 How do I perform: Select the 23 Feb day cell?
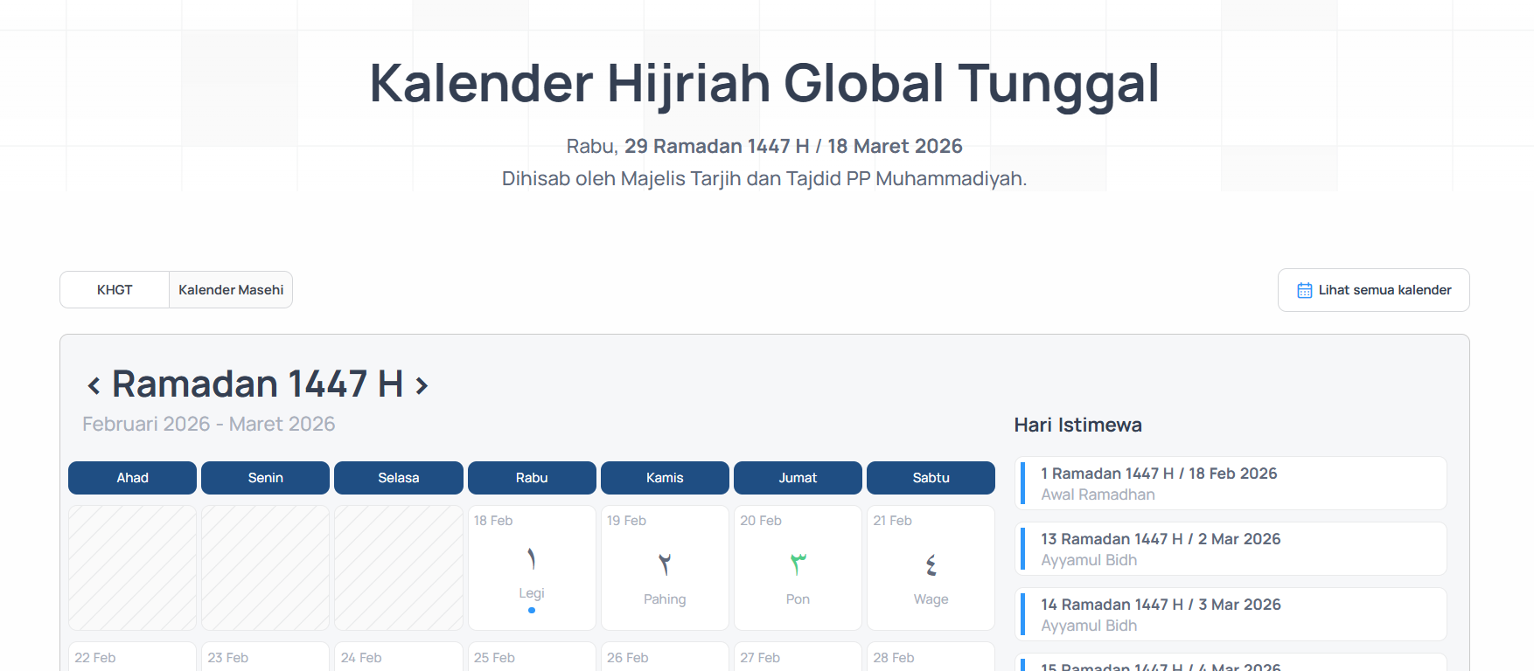tap(265, 657)
